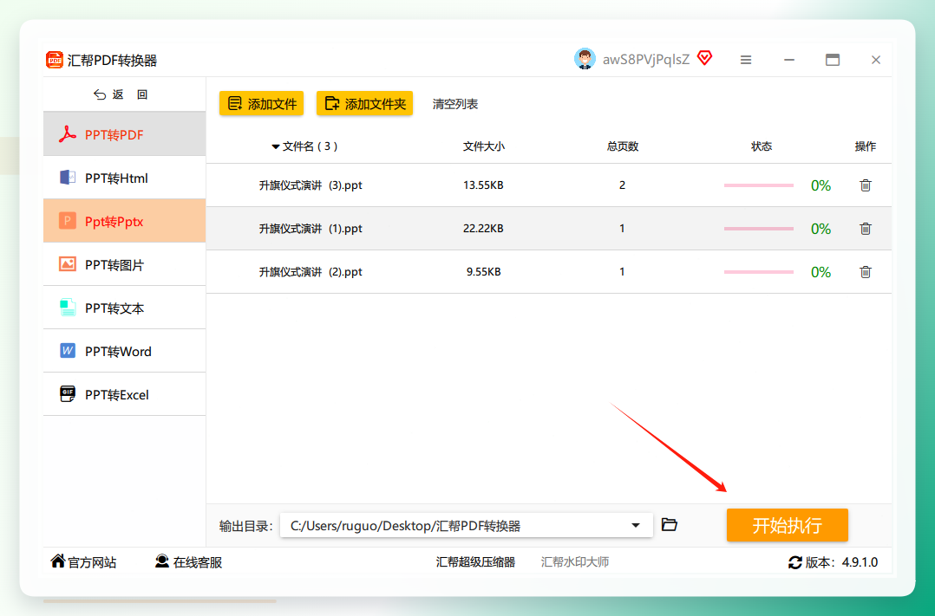Delete 升旗仪式演讲 (3).ppt with trash icon

[x=866, y=185]
